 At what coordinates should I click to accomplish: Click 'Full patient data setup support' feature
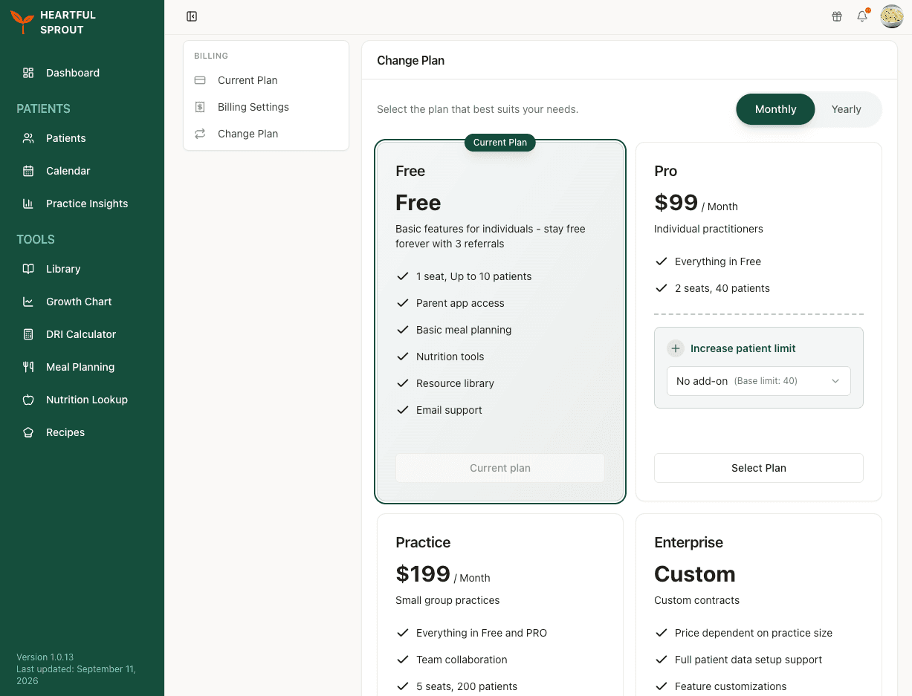pos(748,660)
